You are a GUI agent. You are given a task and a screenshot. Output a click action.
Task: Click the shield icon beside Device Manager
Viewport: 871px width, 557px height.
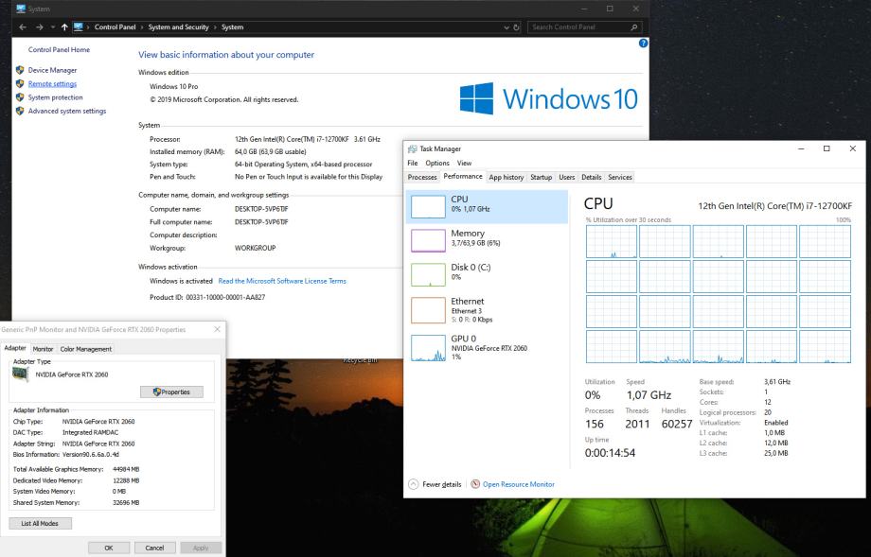point(20,70)
